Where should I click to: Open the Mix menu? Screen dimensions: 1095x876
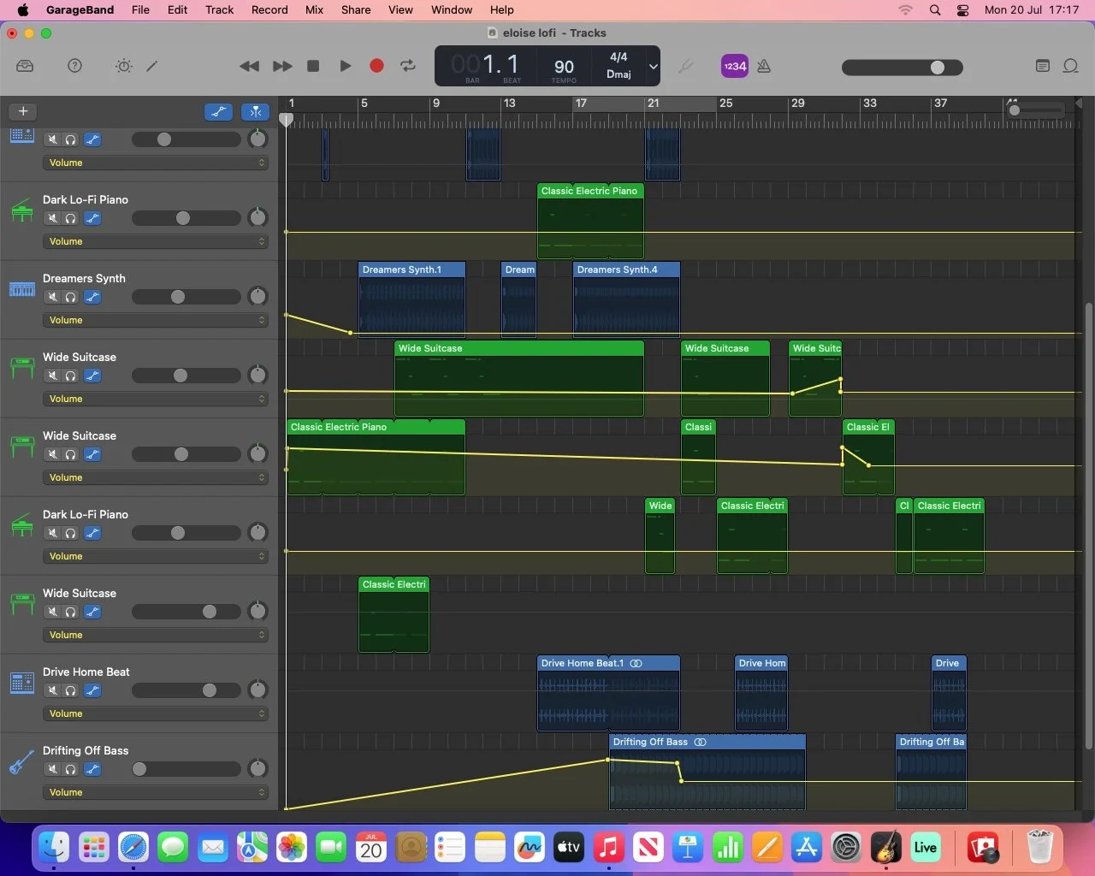click(x=314, y=10)
